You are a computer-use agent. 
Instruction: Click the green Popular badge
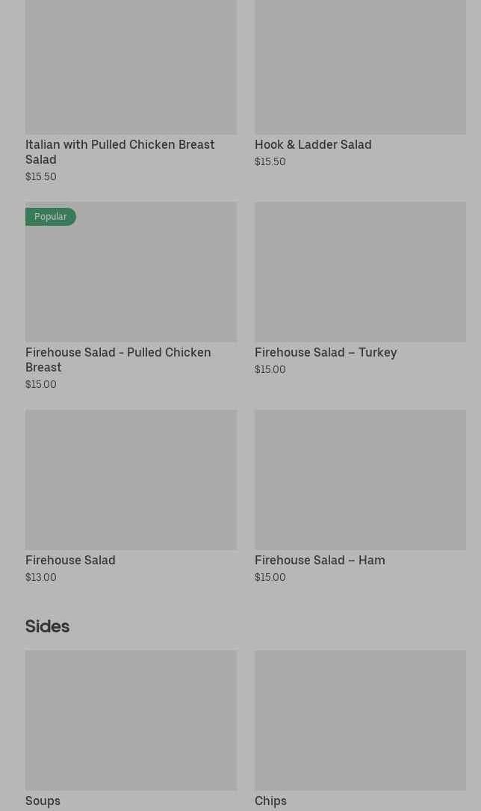click(51, 217)
